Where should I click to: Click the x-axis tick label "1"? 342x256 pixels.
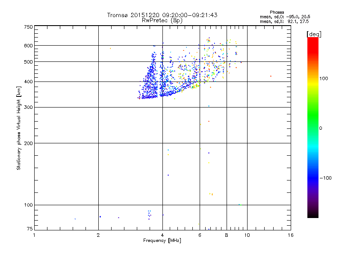[34, 235]
